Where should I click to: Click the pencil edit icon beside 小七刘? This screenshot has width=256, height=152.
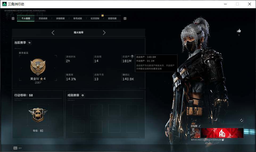(x=200, y=126)
